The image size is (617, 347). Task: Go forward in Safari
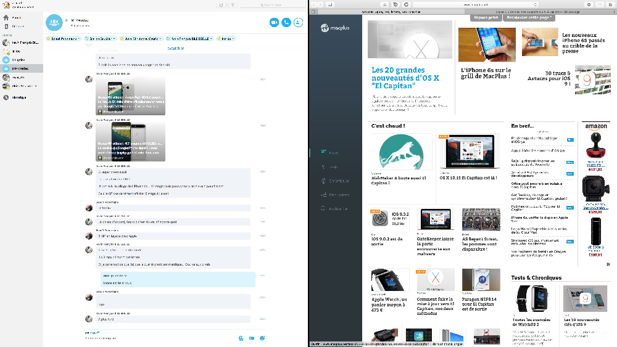pyautogui.click(x=321, y=5)
